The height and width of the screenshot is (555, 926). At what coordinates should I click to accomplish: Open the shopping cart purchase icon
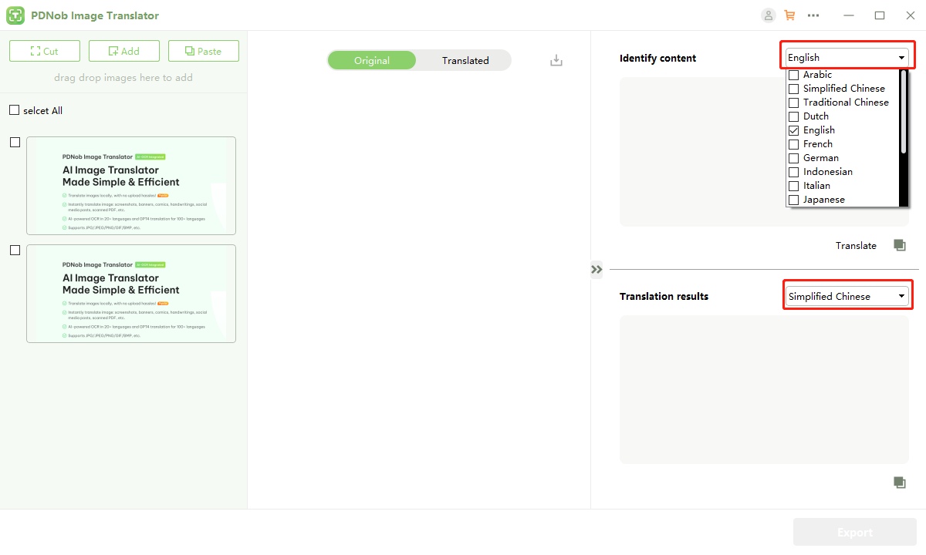click(x=789, y=15)
